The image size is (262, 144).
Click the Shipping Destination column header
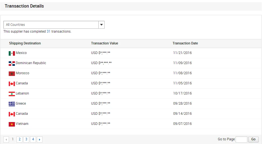point(25,43)
